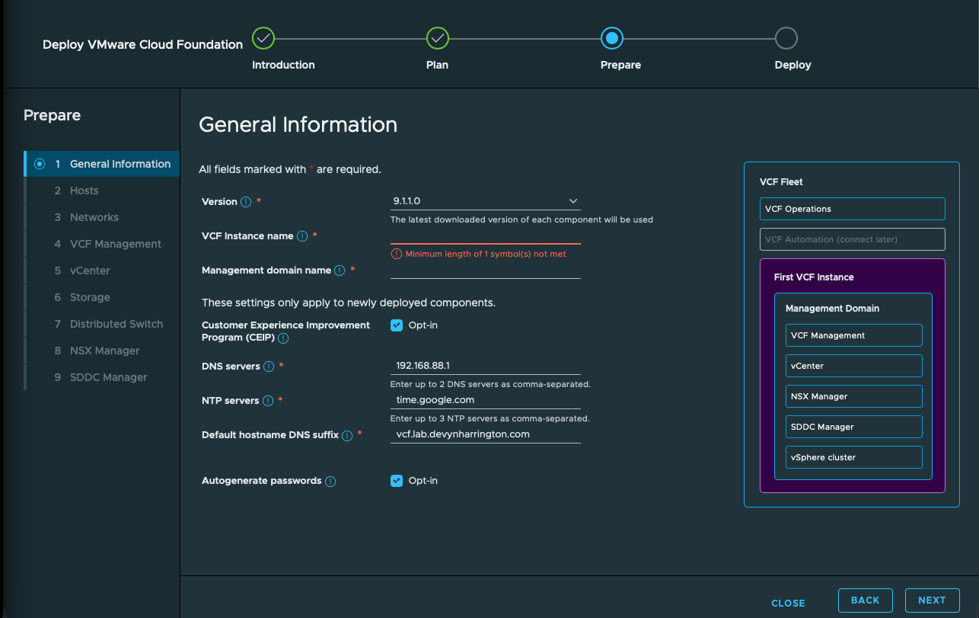Click the NSX Manager box in diagram
The width and height of the screenshot is (979, 618).
point(854,396)
